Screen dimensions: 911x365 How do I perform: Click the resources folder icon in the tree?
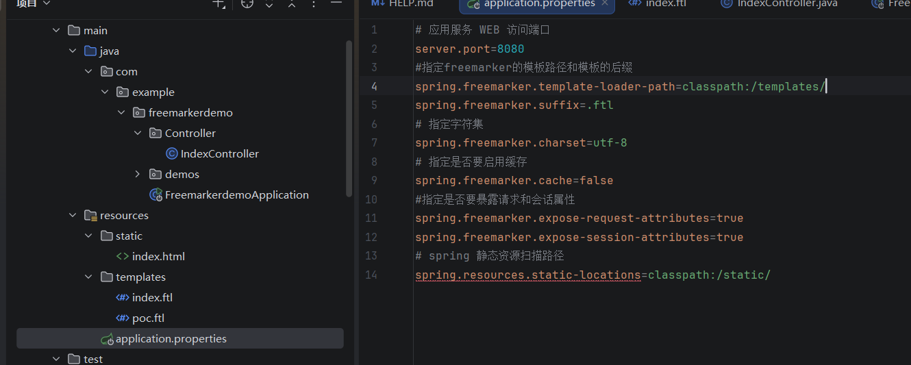pyautogui.click(x=90, y=215)
